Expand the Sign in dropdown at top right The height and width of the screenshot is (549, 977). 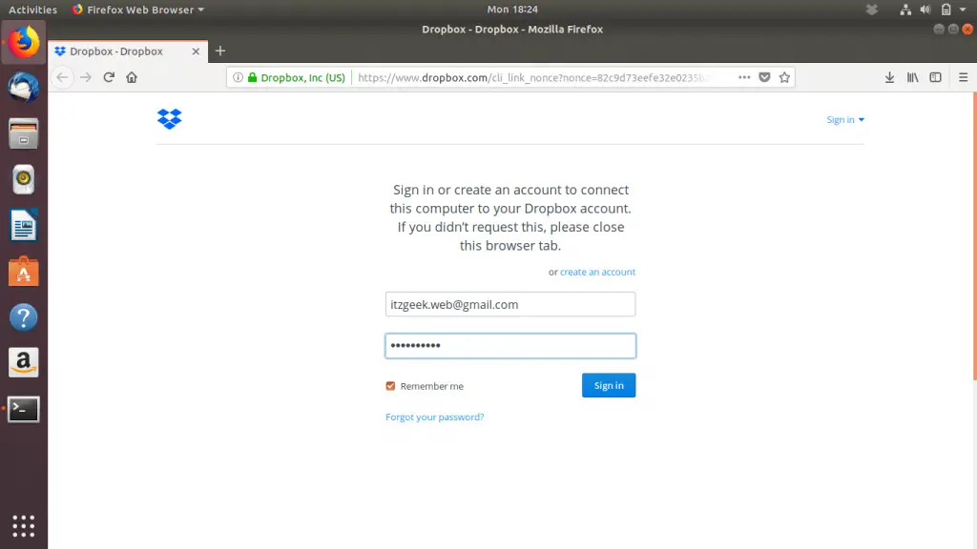[x=845, y=119]
